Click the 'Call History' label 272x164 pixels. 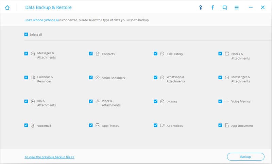(x=175, y=54)
